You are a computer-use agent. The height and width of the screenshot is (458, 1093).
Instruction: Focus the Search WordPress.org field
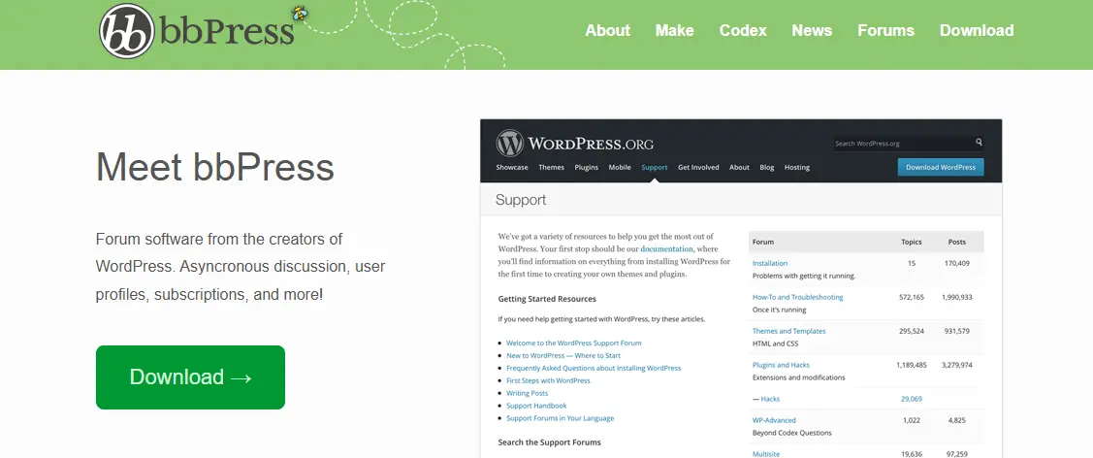(902, 144)
